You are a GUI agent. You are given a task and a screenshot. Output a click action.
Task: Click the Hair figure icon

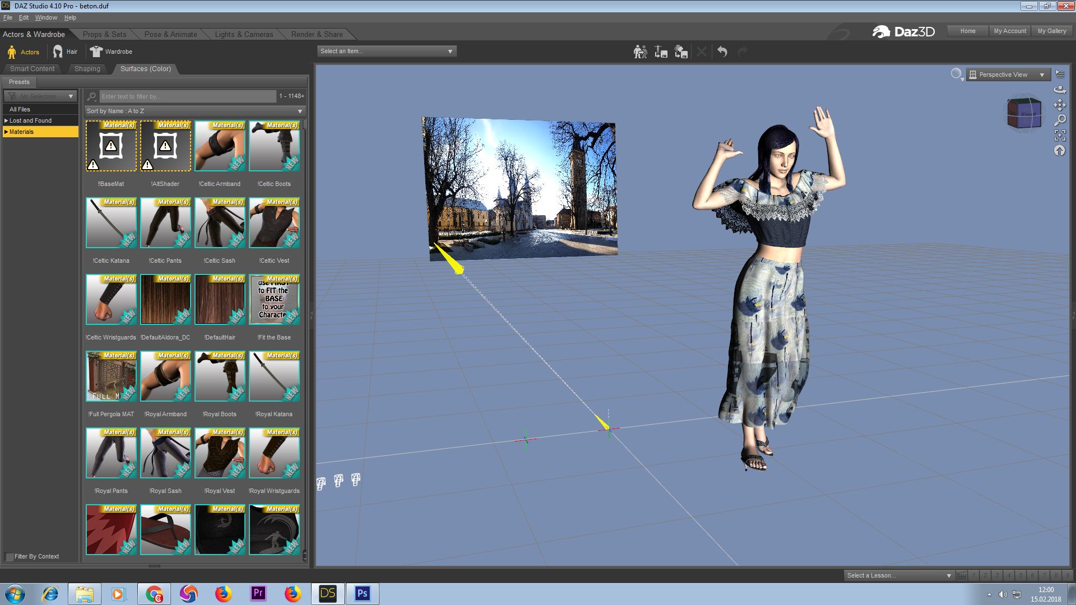(58, 52)
